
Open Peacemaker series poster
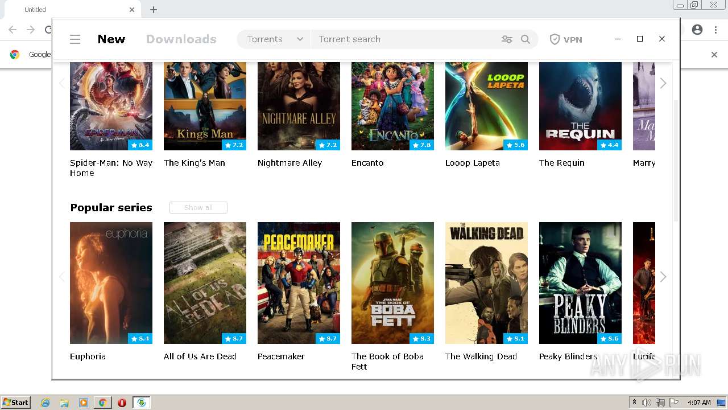pyautogui.click(x=299, y=283)
